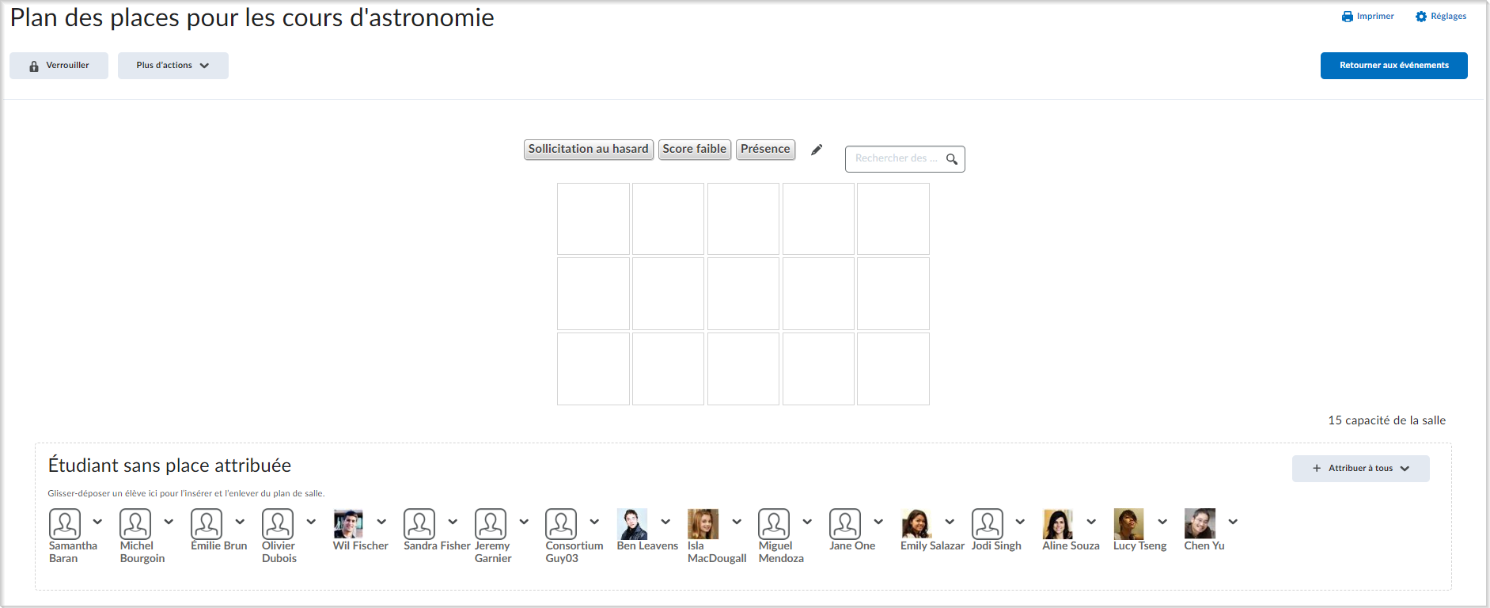The height and width of the screenshot is (608, 1490).
Task: Open Wil Fischer's dropdown chevron
Action: pyautogui.click(x=381, y=522)
